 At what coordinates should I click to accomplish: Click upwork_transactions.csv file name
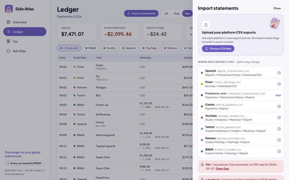pyautogui.click(x=233, y=71)
